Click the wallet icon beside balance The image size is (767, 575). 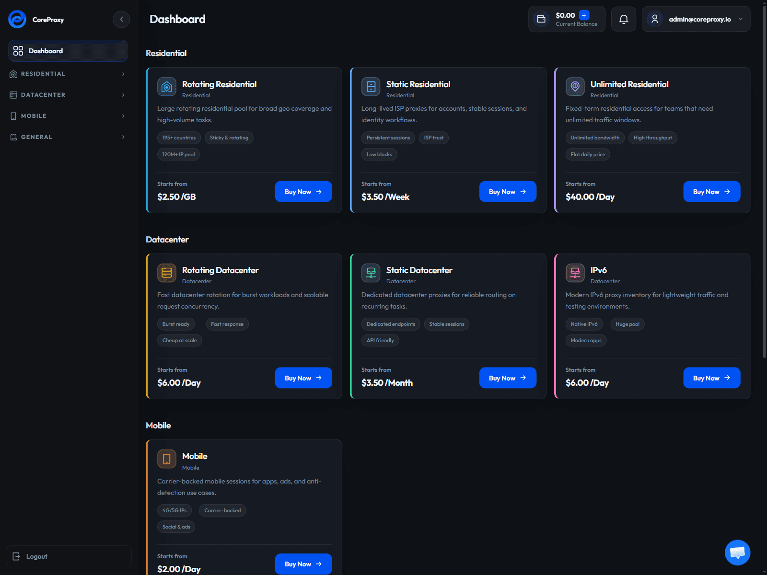tap(541, 19)
